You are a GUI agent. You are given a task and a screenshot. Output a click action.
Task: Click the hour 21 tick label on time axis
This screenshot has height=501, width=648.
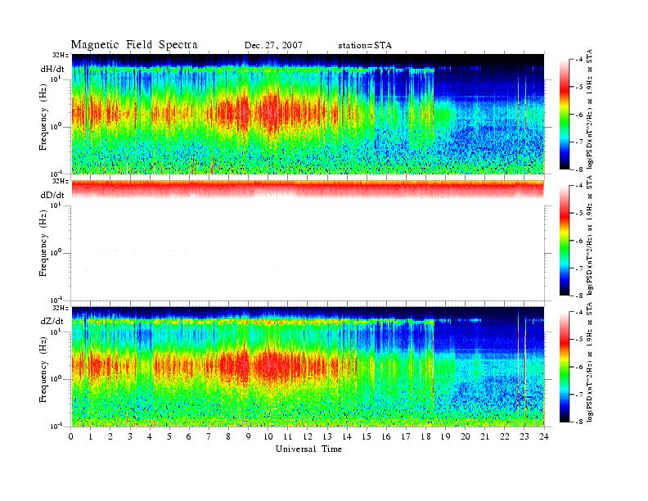point(484,436)
